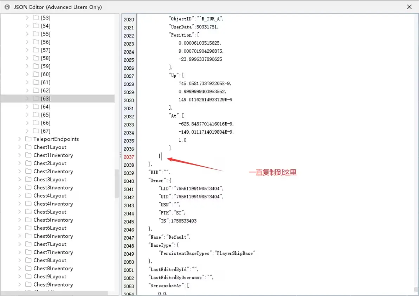This screenshot has width=419, height=296.
Task: Click the folder icon beside Chest9Layout
Action: click(x=28, y=277)
